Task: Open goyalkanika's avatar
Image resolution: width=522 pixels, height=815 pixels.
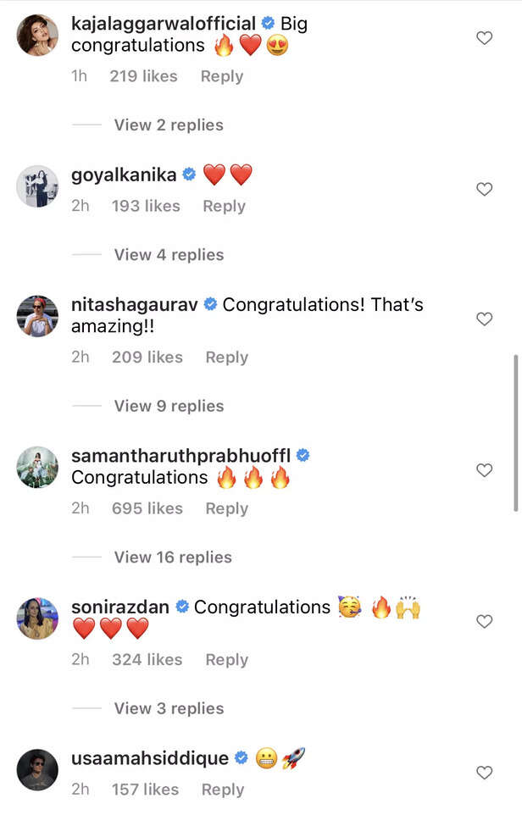Action: pyautogui.click(x=37, y=186)
